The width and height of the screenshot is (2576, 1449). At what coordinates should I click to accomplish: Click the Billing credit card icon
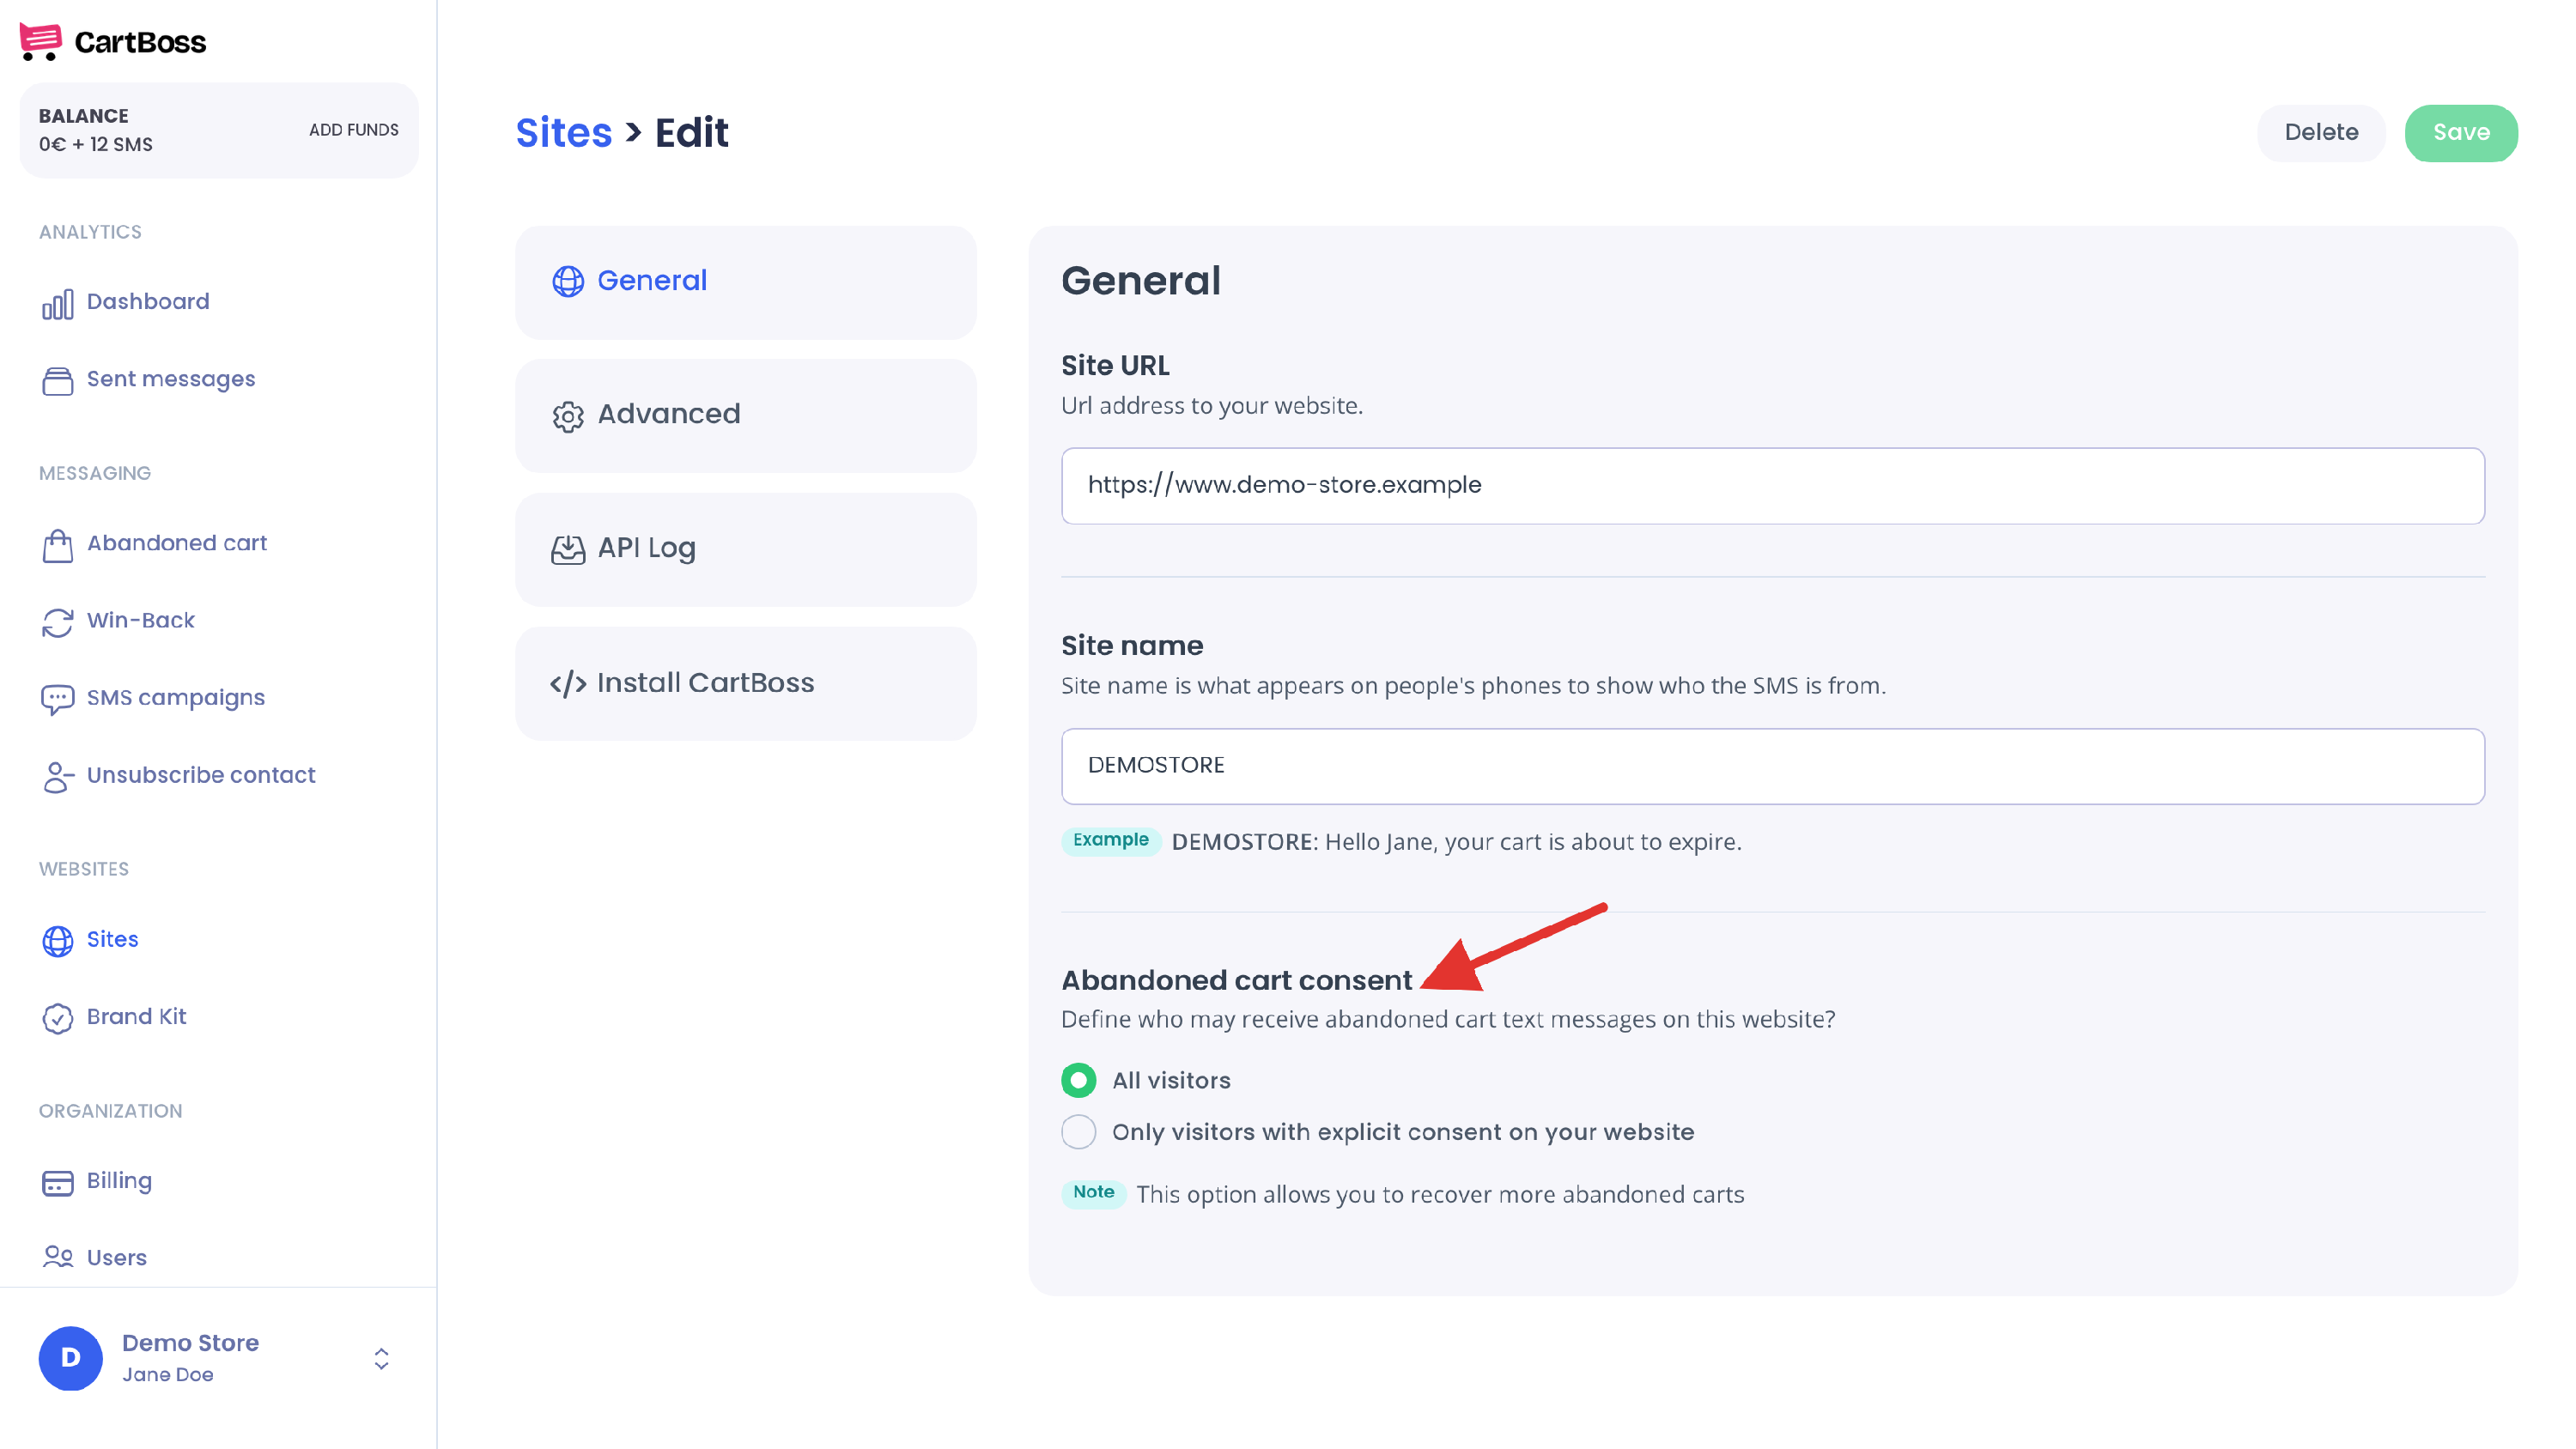pos(57,1182)
